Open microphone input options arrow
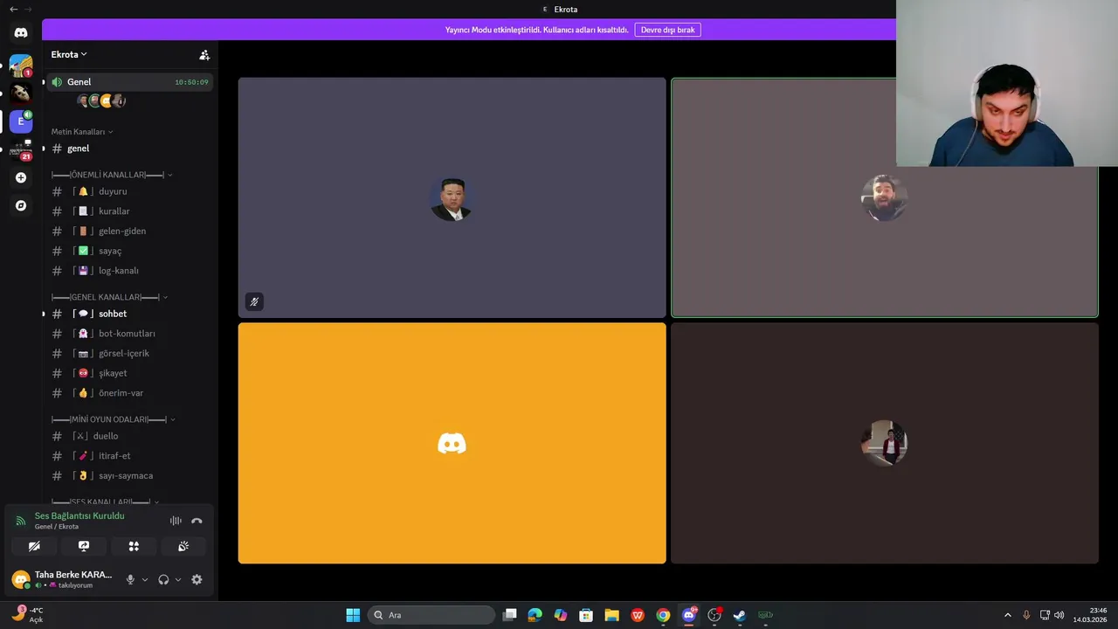 coord(145,579)
